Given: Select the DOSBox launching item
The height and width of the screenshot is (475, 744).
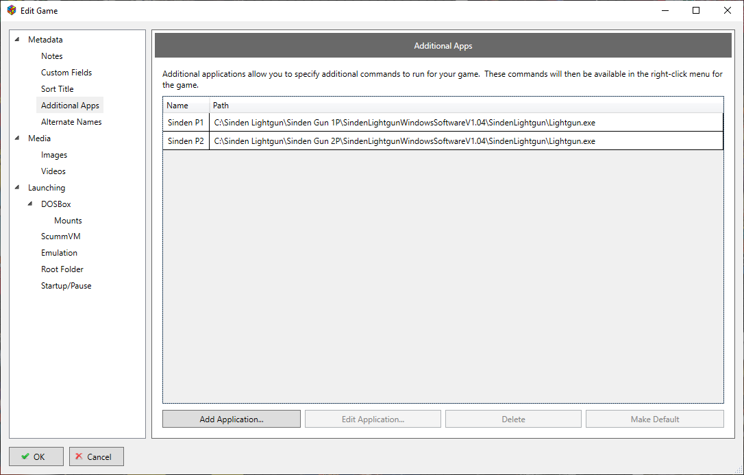Looking at the screenshot, I should 56,204.
